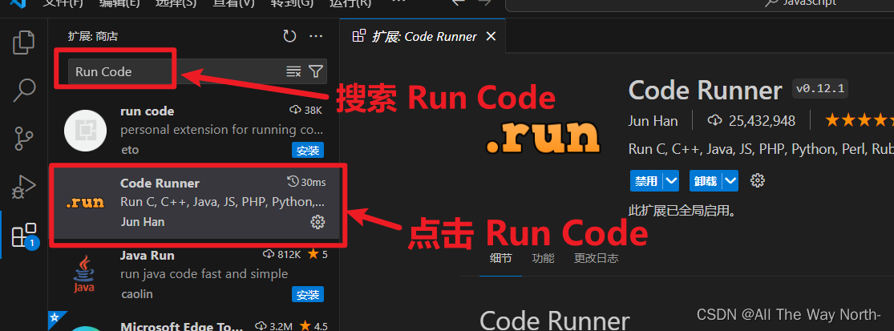
Task: Expand the Disable button dropdown arrow
Action: point(672,181)
